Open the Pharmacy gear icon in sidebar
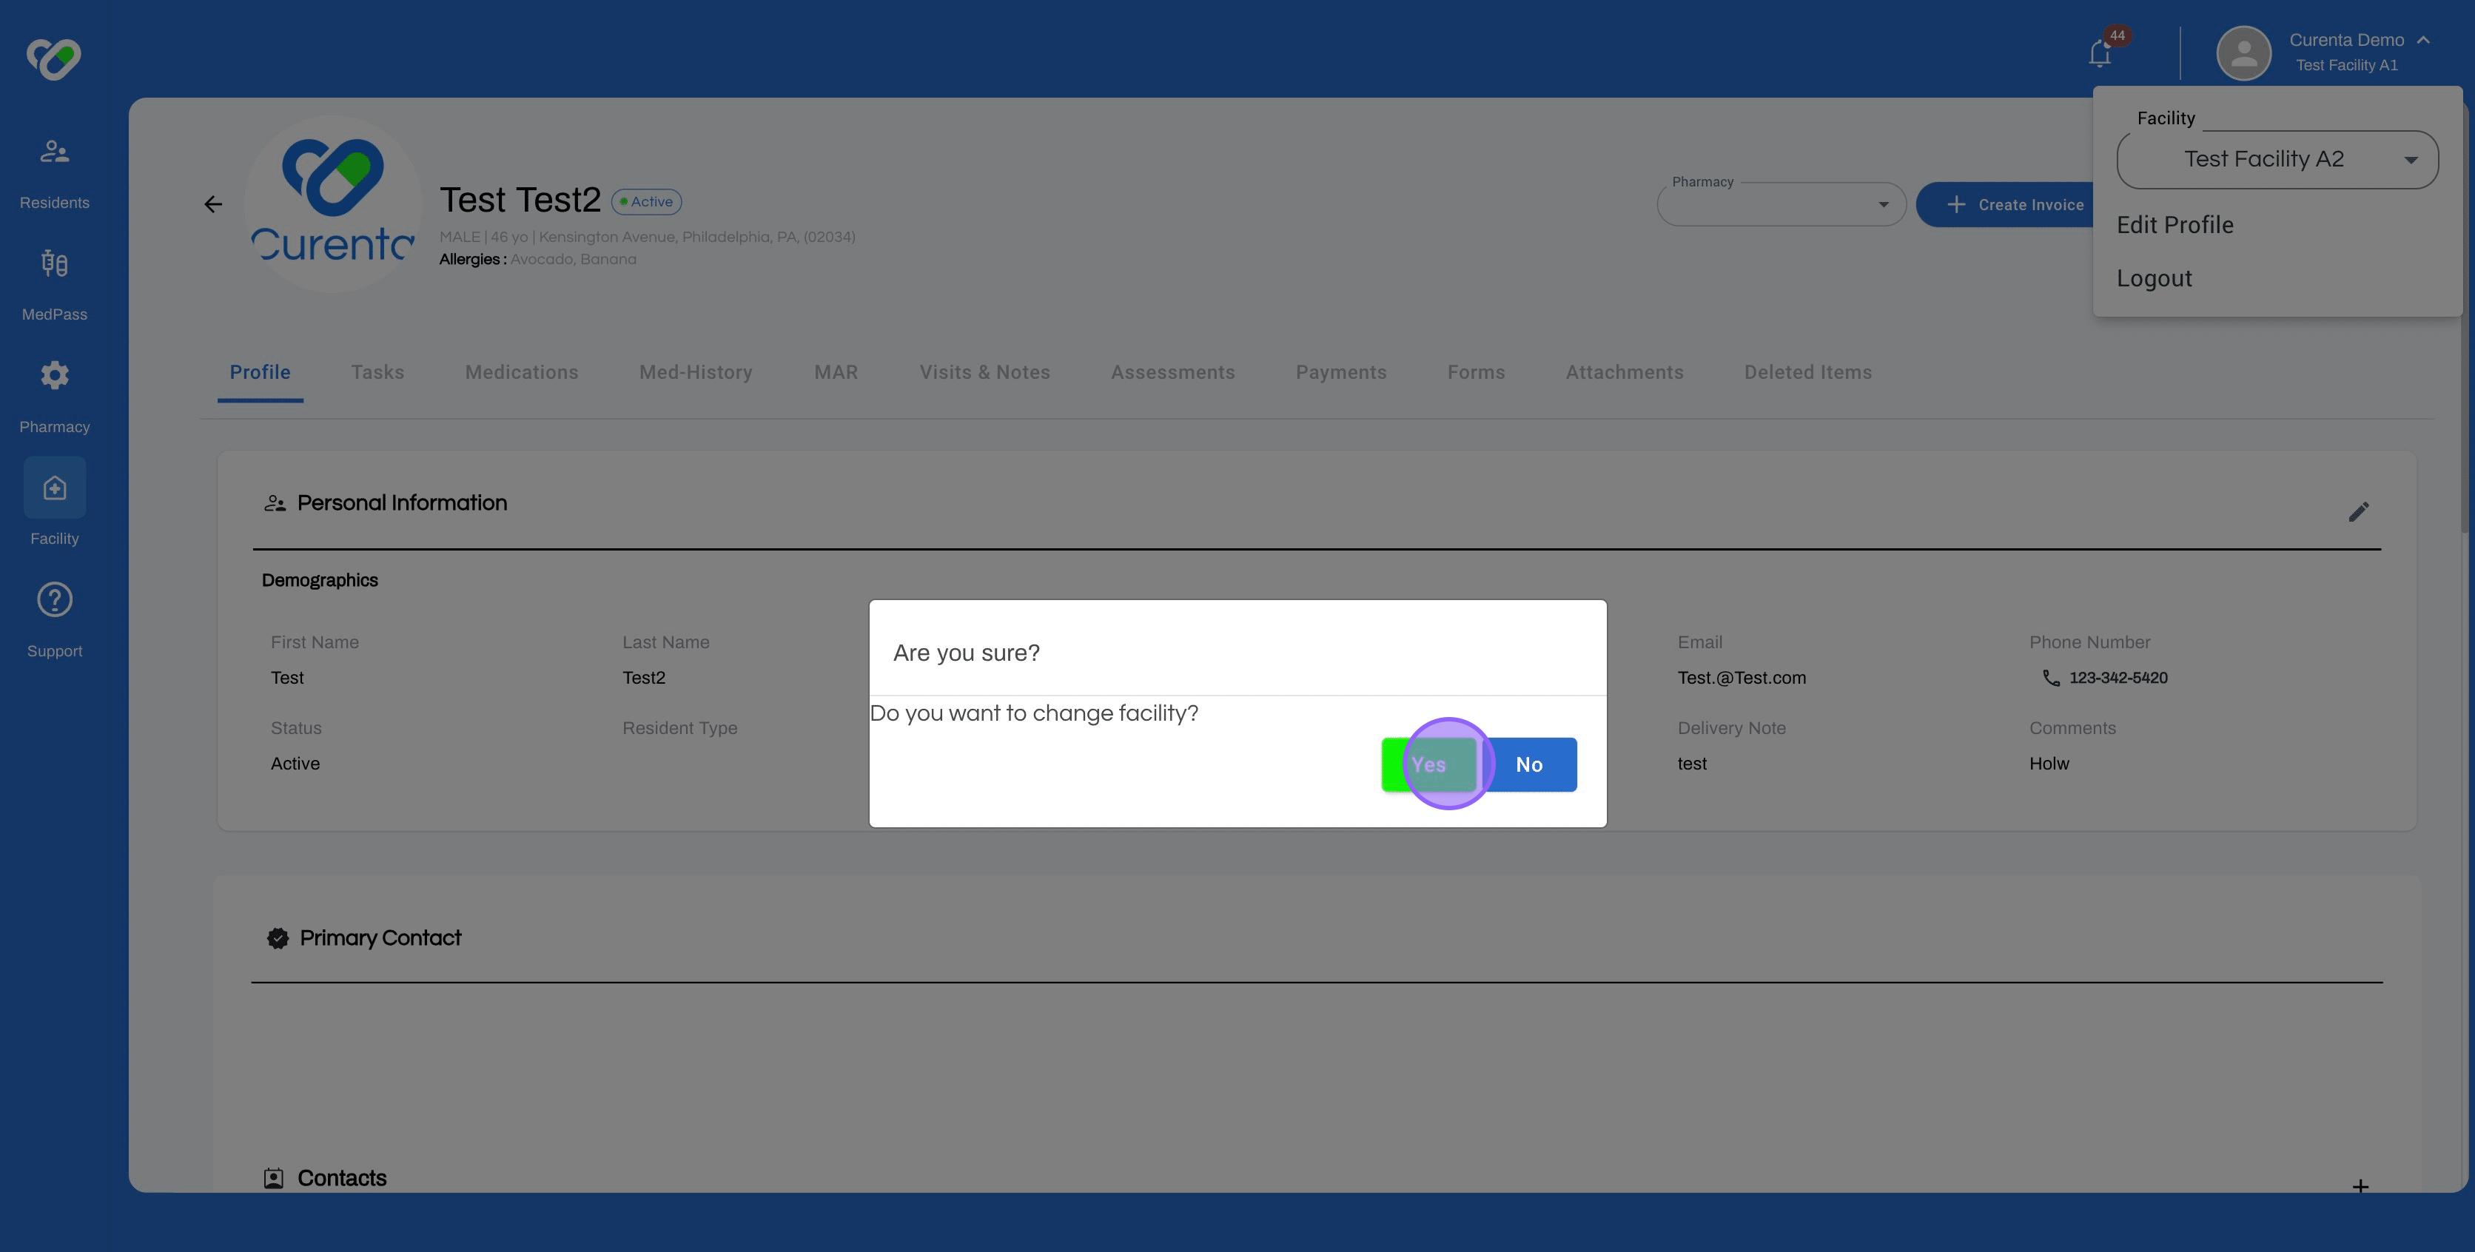 pos(55,376)
